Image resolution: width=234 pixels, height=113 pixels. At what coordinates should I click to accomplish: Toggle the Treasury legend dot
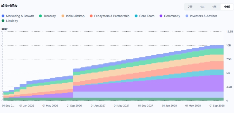(40, 16)
